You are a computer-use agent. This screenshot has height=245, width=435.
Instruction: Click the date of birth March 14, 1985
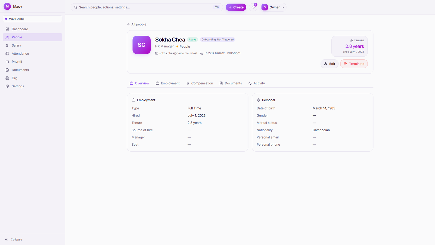click(x=324, y=108)
